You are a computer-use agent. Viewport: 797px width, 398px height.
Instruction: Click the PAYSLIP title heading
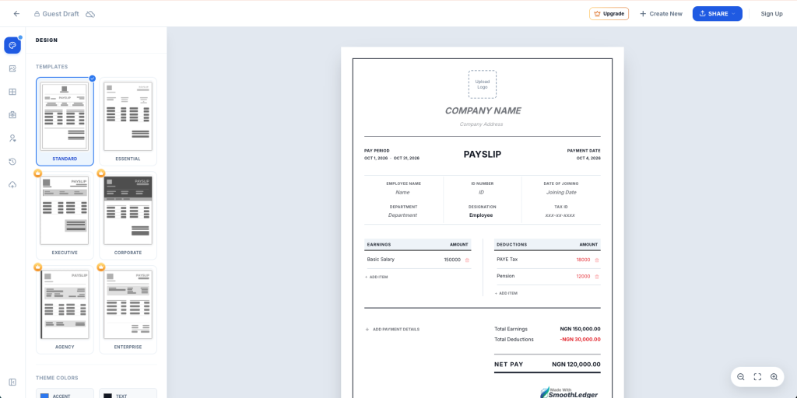coord(483,155)
